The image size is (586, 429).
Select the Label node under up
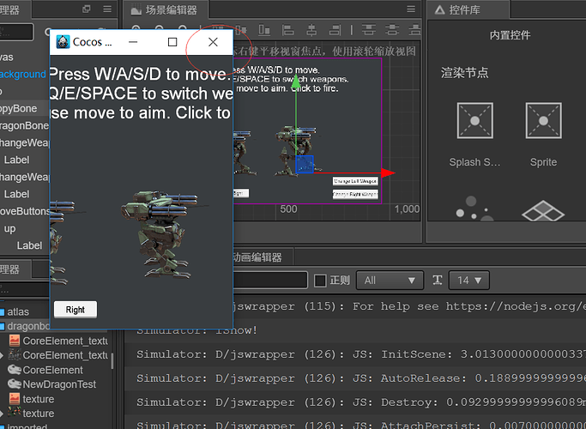pos(29,245)
